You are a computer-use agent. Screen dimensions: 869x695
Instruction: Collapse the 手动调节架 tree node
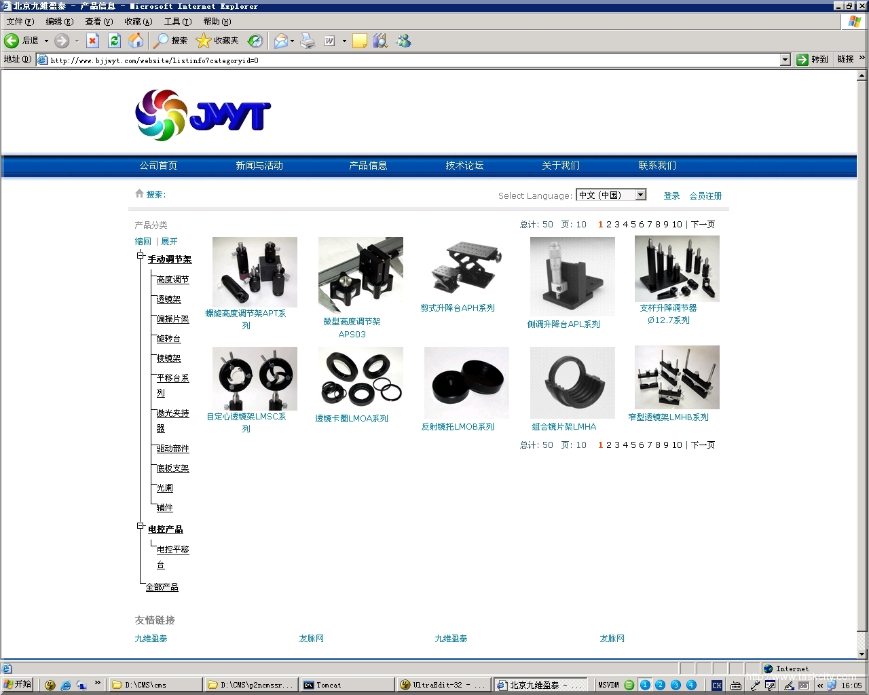141,256
